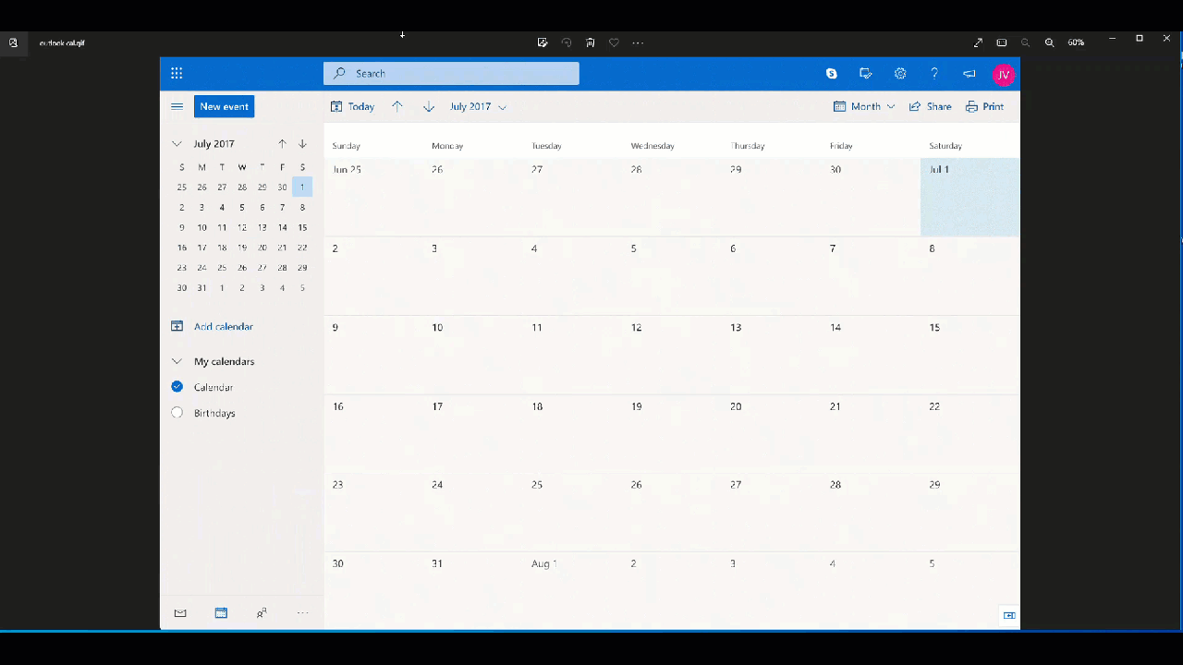Collapse My calendars group
The image size is (1183, 665).
177,361
